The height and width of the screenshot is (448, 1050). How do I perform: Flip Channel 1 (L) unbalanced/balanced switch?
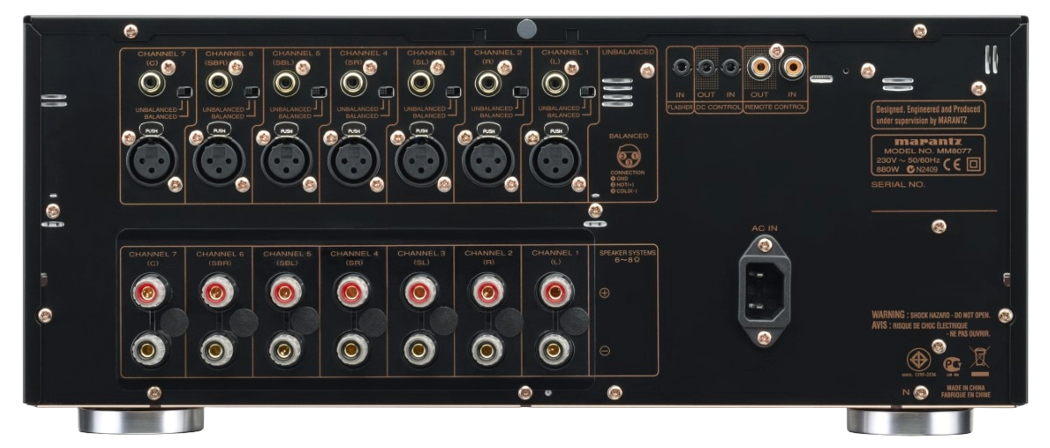pyautogui.click(x=589, y=93)
